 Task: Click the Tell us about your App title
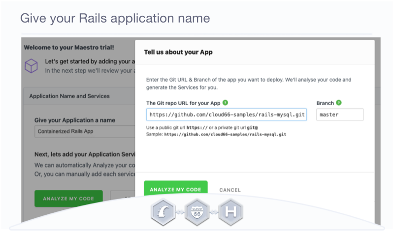pyautogui.click(x=178, y=52)
